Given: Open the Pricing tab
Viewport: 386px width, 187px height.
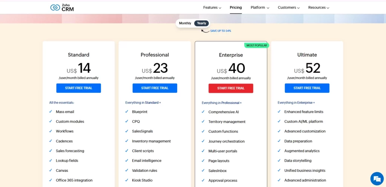Looking at the screenshot, I should [x=236, y=8].
